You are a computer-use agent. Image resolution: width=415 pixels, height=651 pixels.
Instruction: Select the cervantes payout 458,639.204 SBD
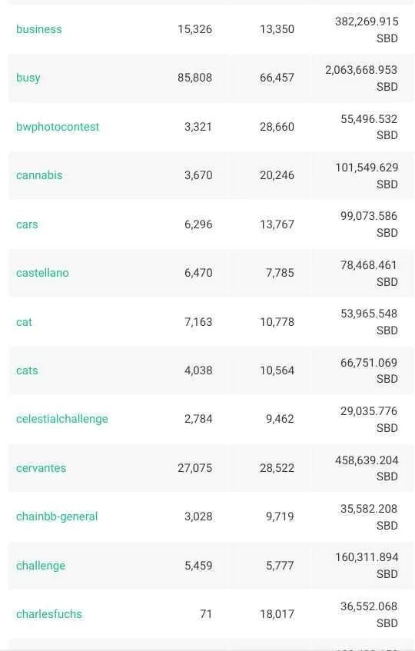(x=367, y=468)
